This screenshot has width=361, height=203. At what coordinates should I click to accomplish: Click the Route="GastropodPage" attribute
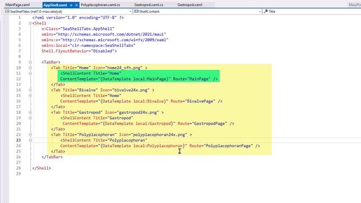202,123
